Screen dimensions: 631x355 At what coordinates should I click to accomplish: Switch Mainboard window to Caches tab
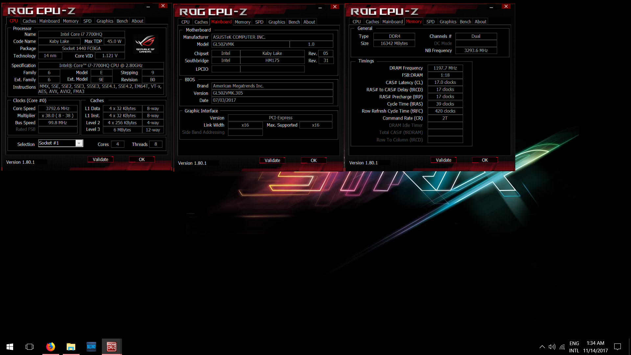pyautogui.click(x=201, y=22)
